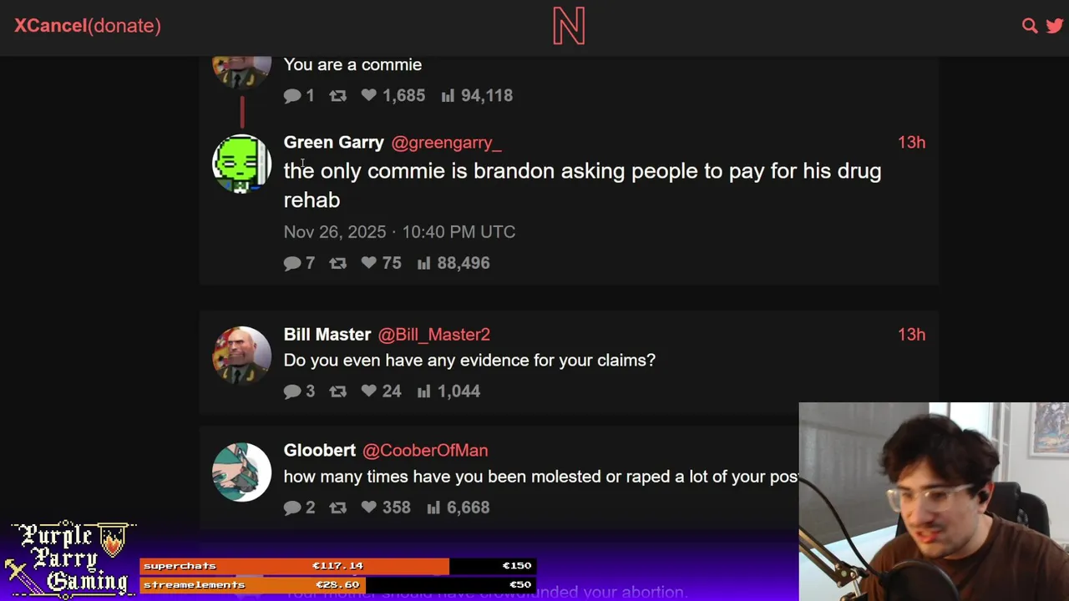Image resolution: width=1069 pixels, height=601 pixels.
Task: Open the search magnifier icon
Action: point(1030,26)
